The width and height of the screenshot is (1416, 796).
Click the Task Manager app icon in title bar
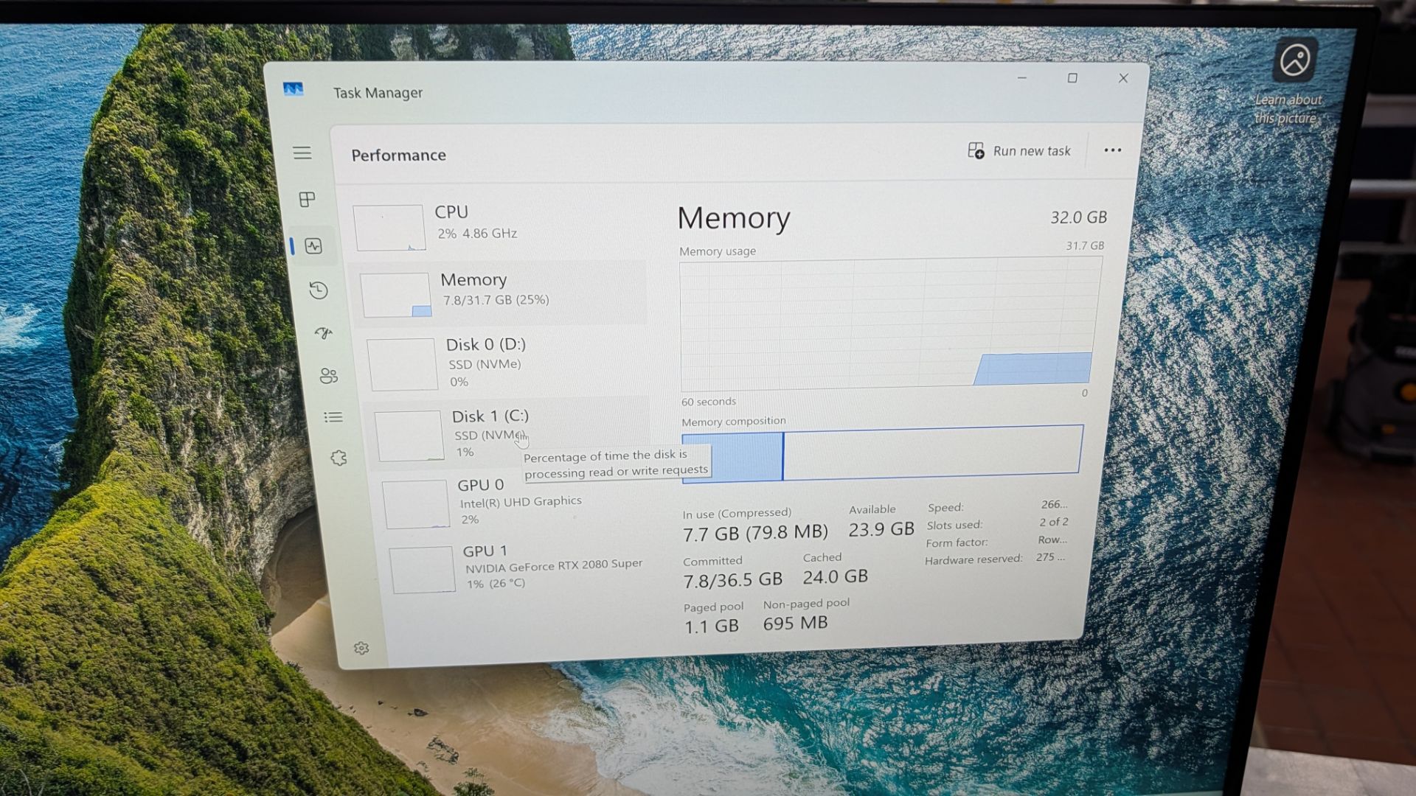294,90
